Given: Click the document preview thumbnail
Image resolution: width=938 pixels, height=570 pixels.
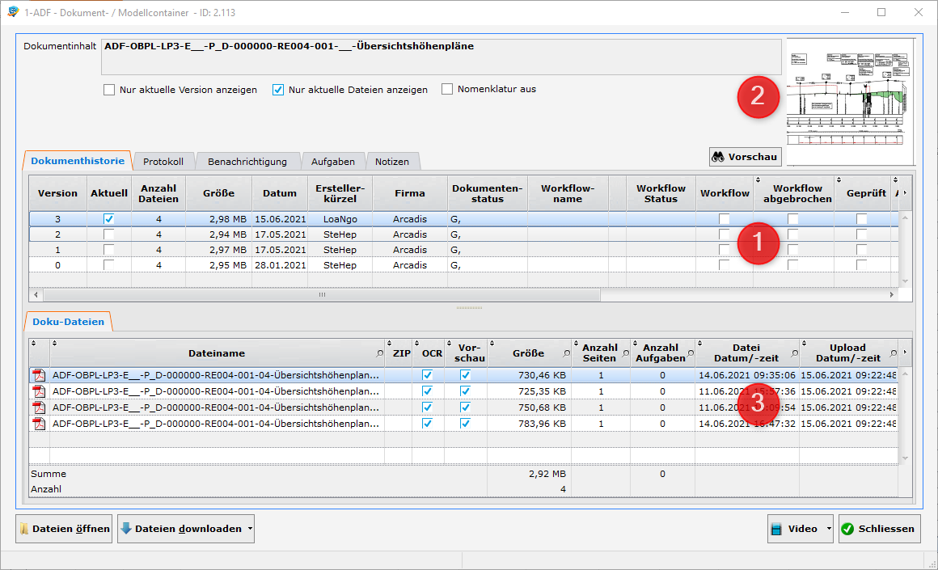Looking at the screenshot, I should [849, 101].
